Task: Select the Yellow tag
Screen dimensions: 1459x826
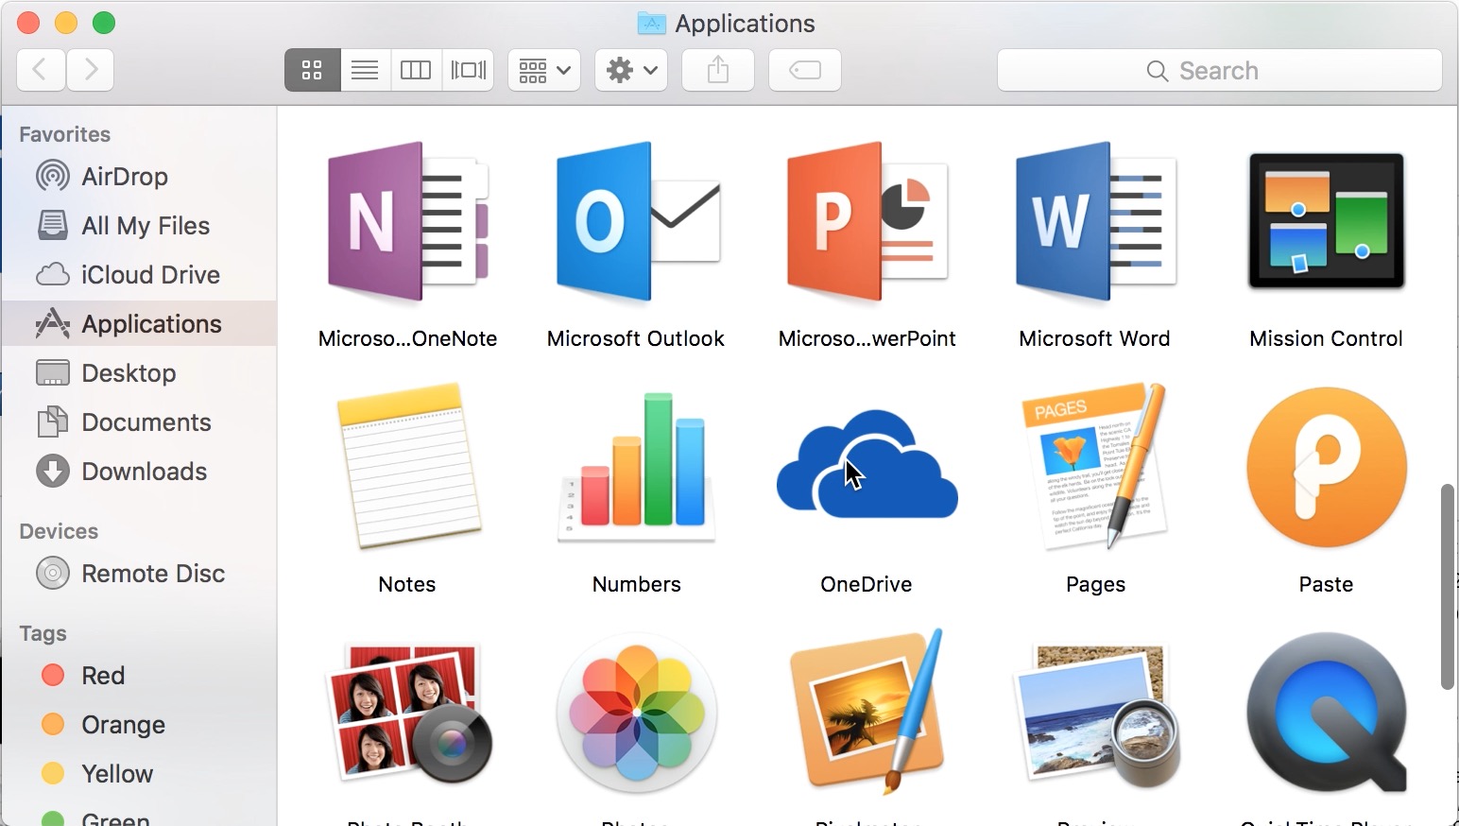Action: pos(139,774)
